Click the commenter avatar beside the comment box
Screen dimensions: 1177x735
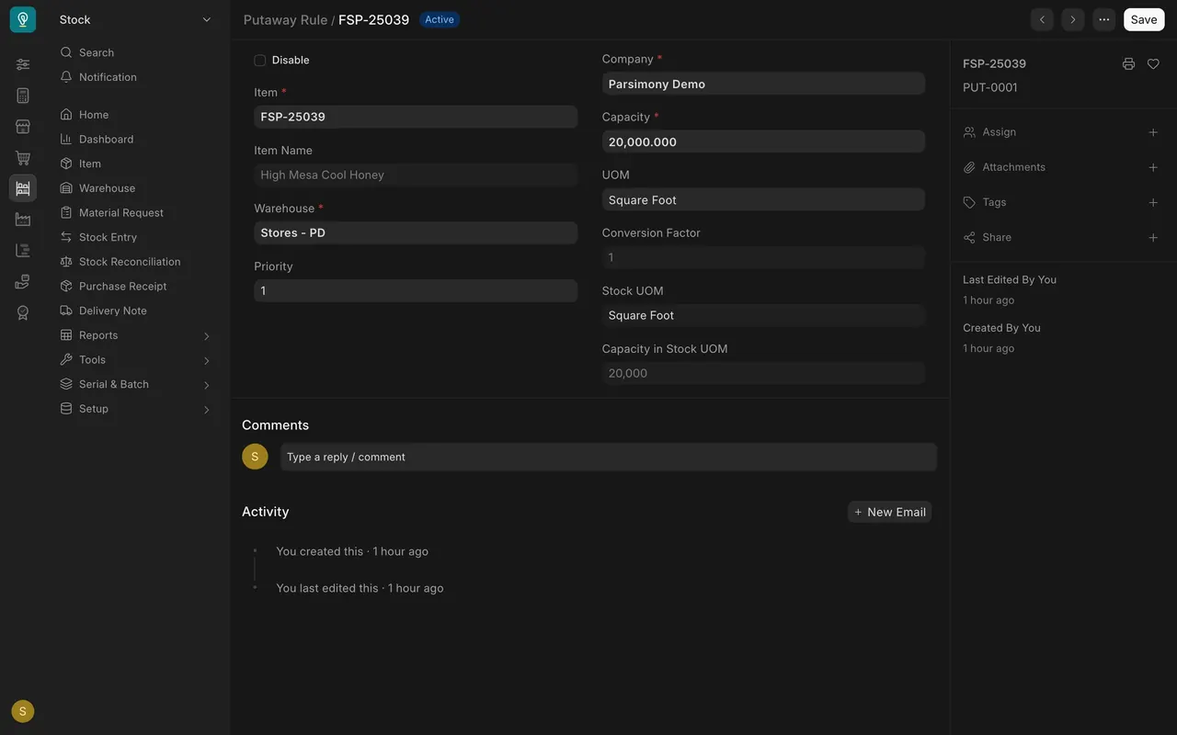tap(255, 457)
